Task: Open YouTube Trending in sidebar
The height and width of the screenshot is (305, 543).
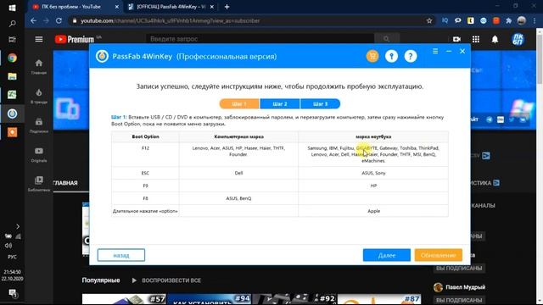Action: [39, 96]
